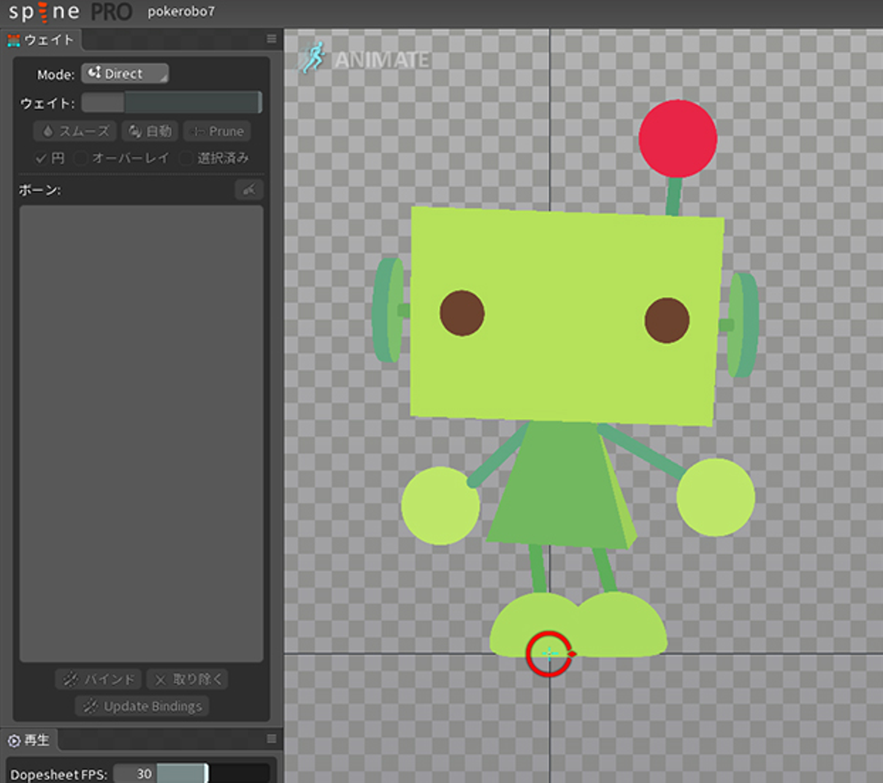Click the Update Bindings button
This screenshot has width=883, height=783.
click(x=142, y=706)
